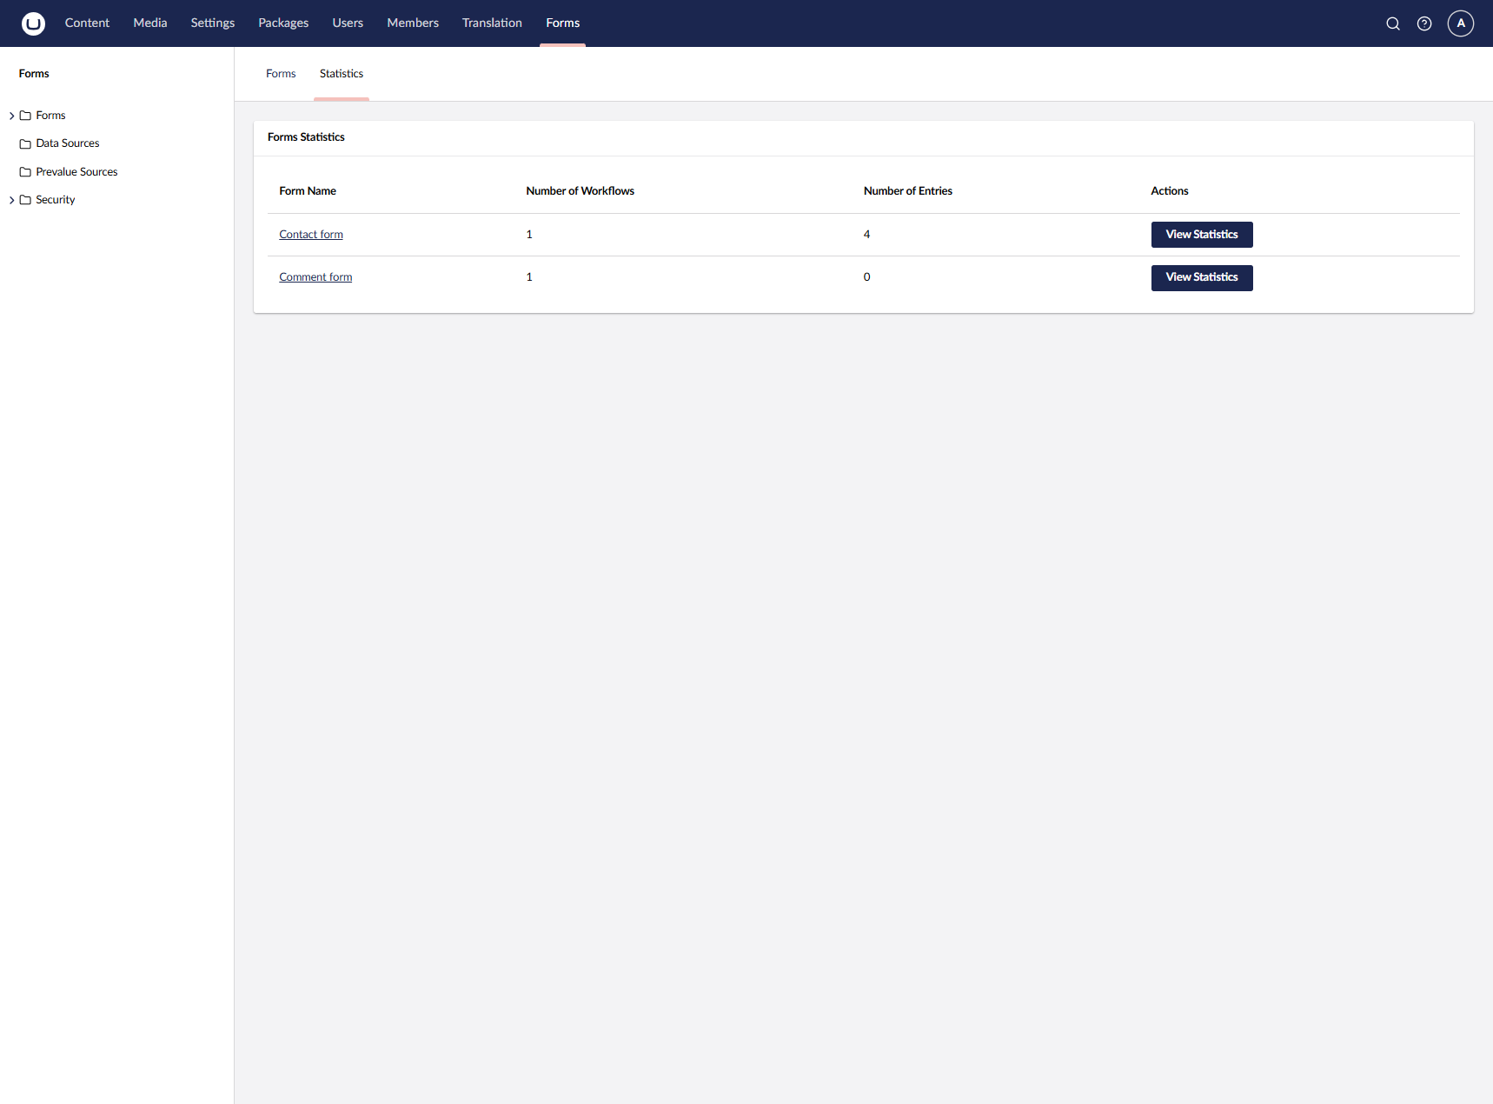Click the Forms folder icon in tree
This screenshot has height=1104, width=1493.
point(25,116)
